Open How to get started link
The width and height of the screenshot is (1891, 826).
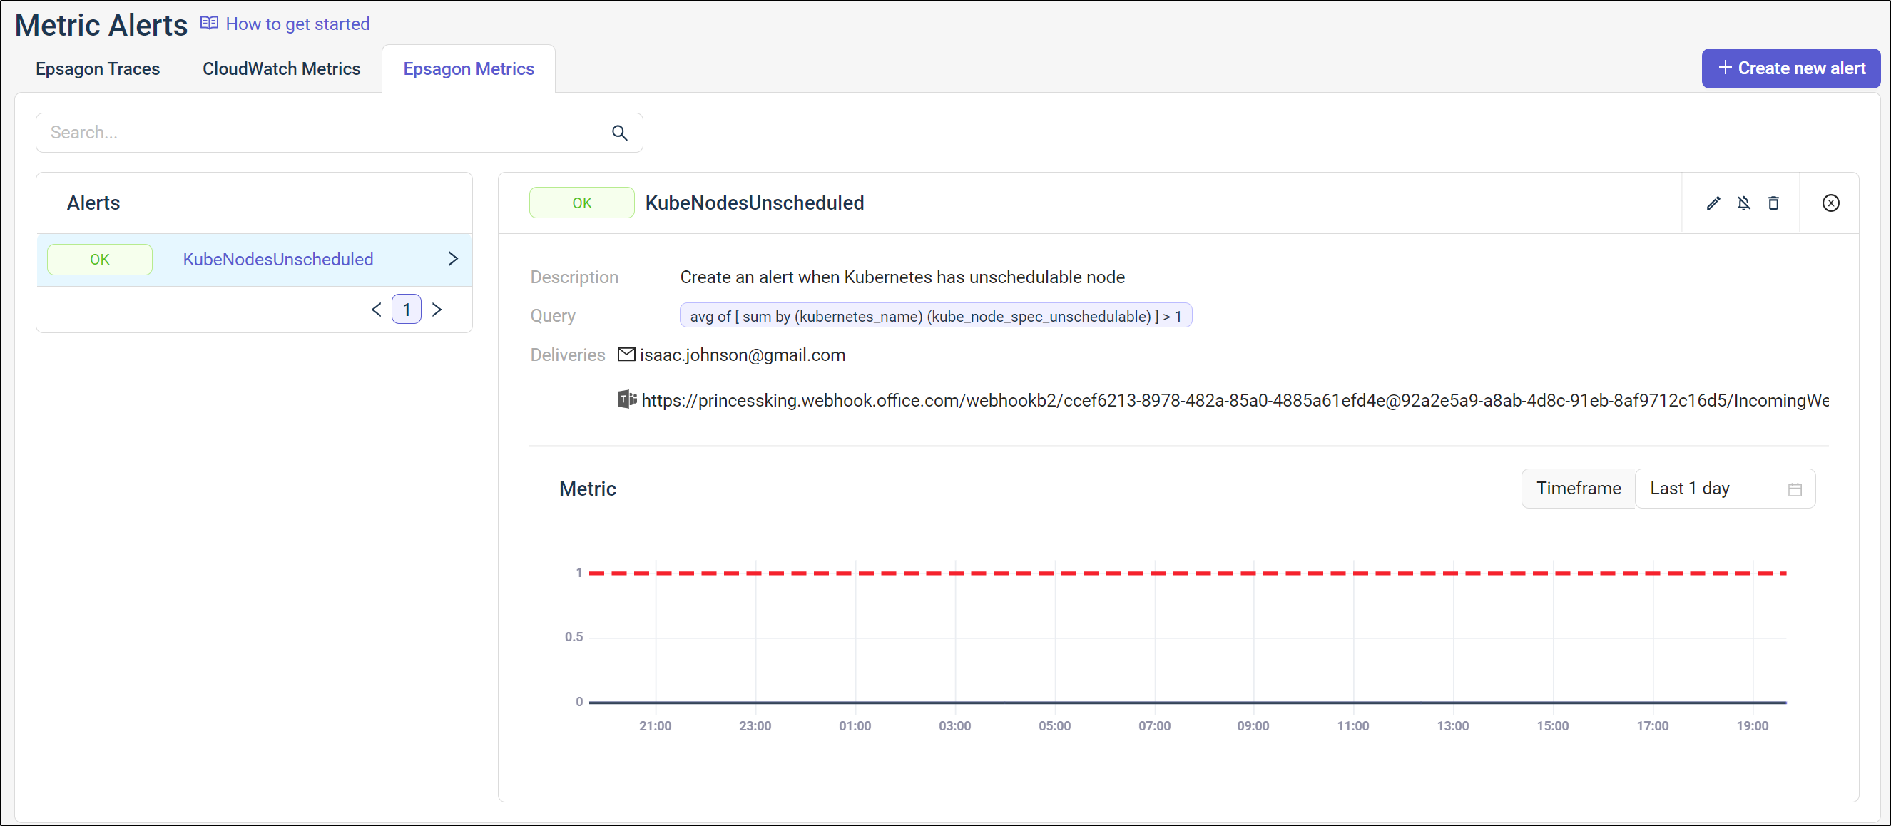tap(297, 24)
